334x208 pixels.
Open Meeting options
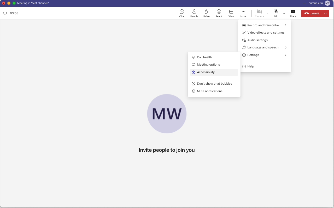pos(208,65)
